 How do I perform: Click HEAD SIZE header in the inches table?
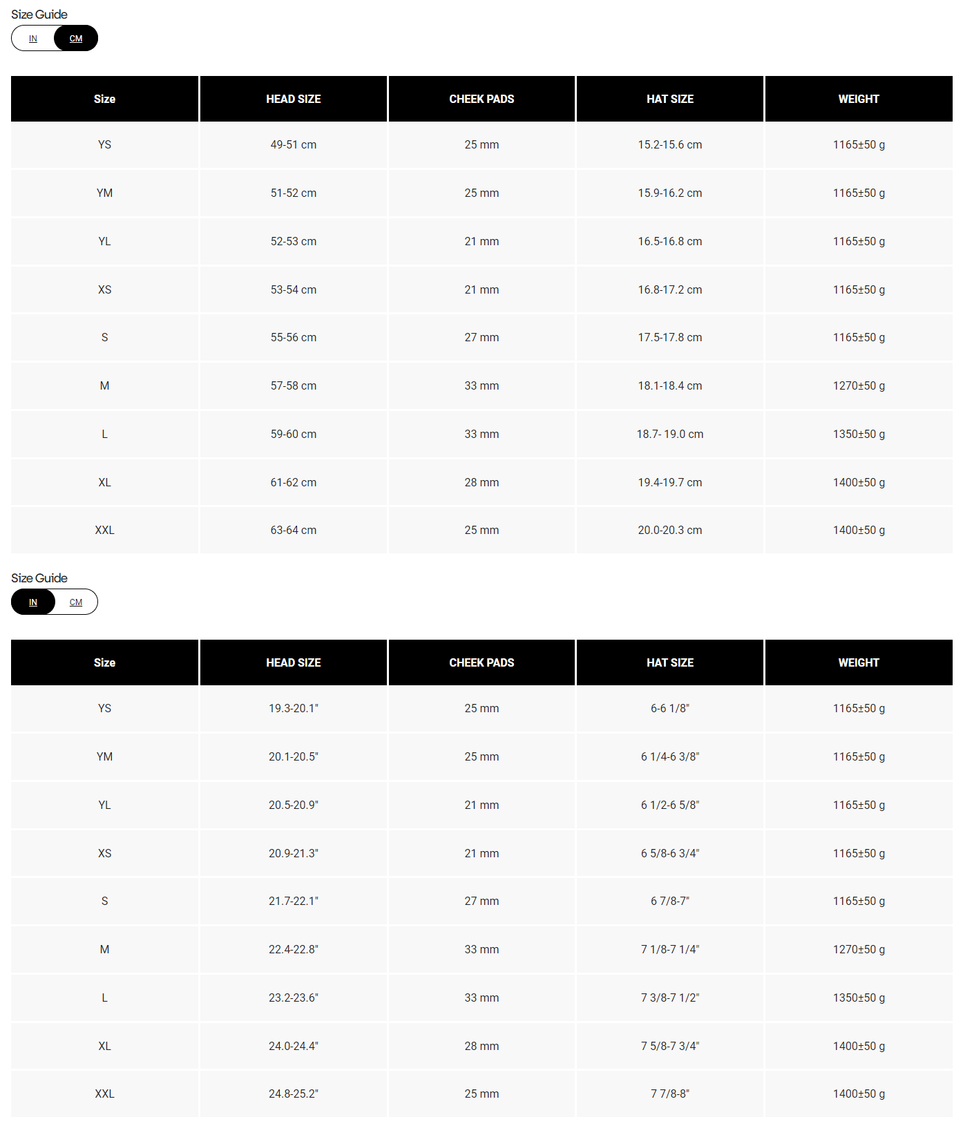coord(294,662)
